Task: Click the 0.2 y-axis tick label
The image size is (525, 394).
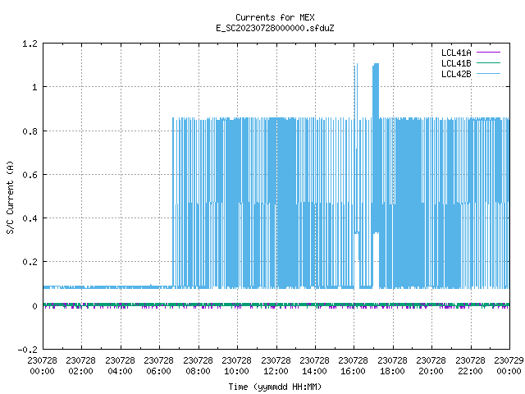Action: point(30,262)
